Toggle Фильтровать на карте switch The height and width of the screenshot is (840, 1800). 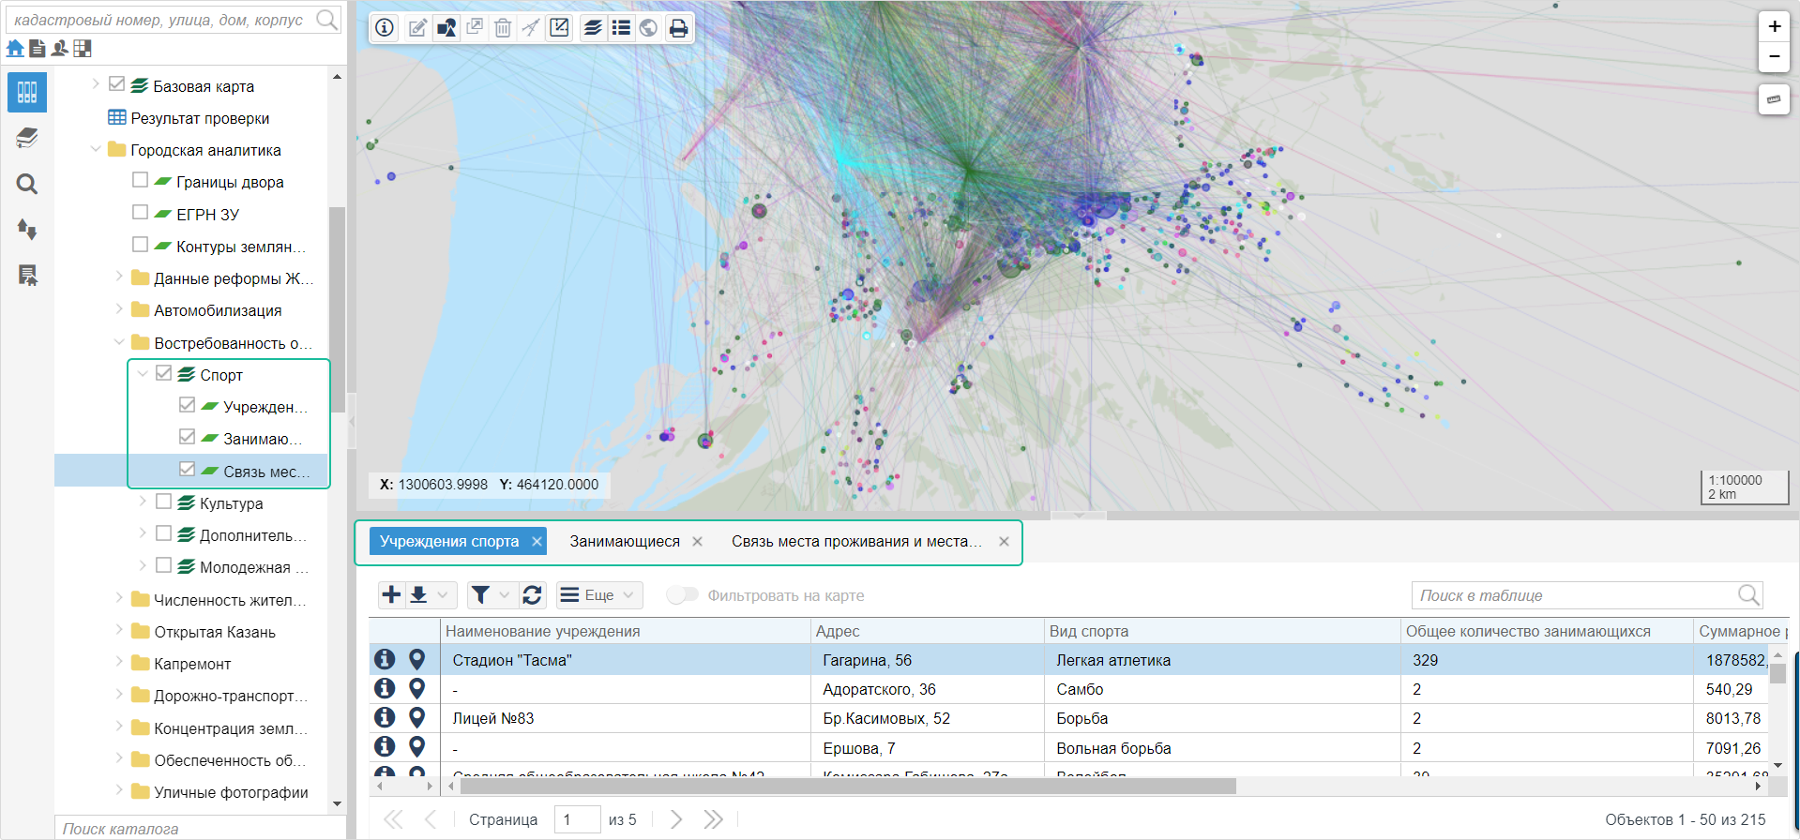(682, 595)
